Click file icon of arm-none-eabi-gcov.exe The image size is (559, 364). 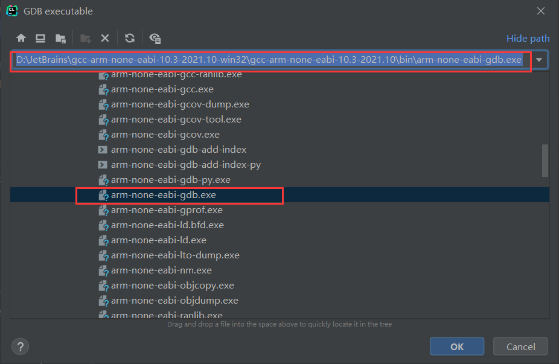103,135
